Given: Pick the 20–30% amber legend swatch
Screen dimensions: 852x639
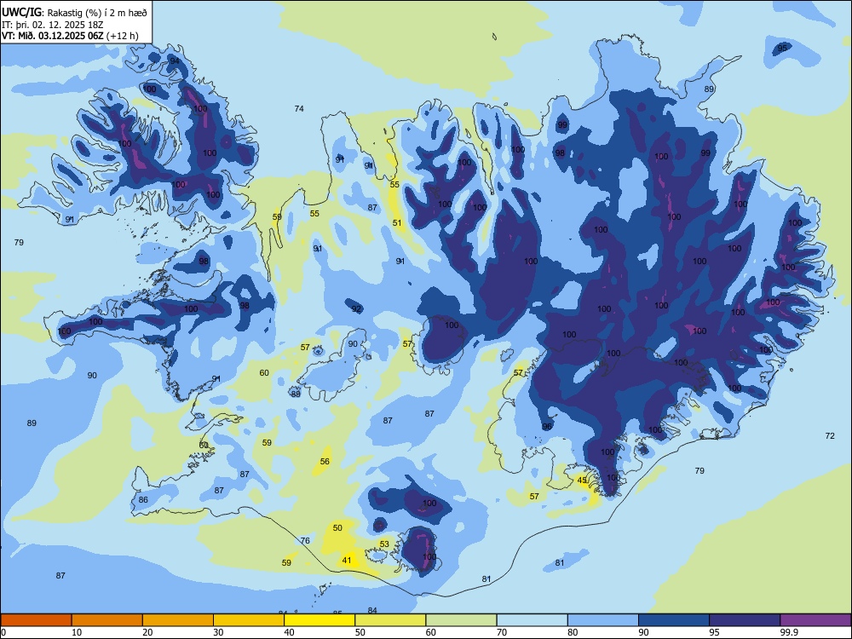Looking at the screenshot, I should coord(178,620).
